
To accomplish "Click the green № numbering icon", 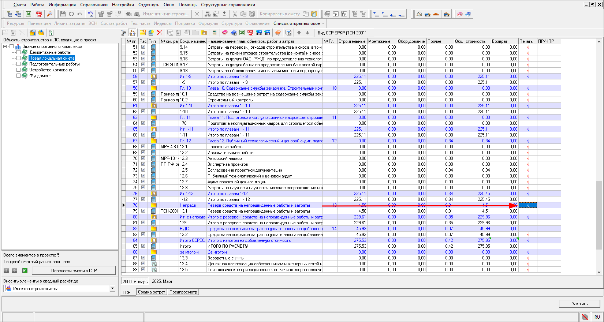I will coord(25,270).
